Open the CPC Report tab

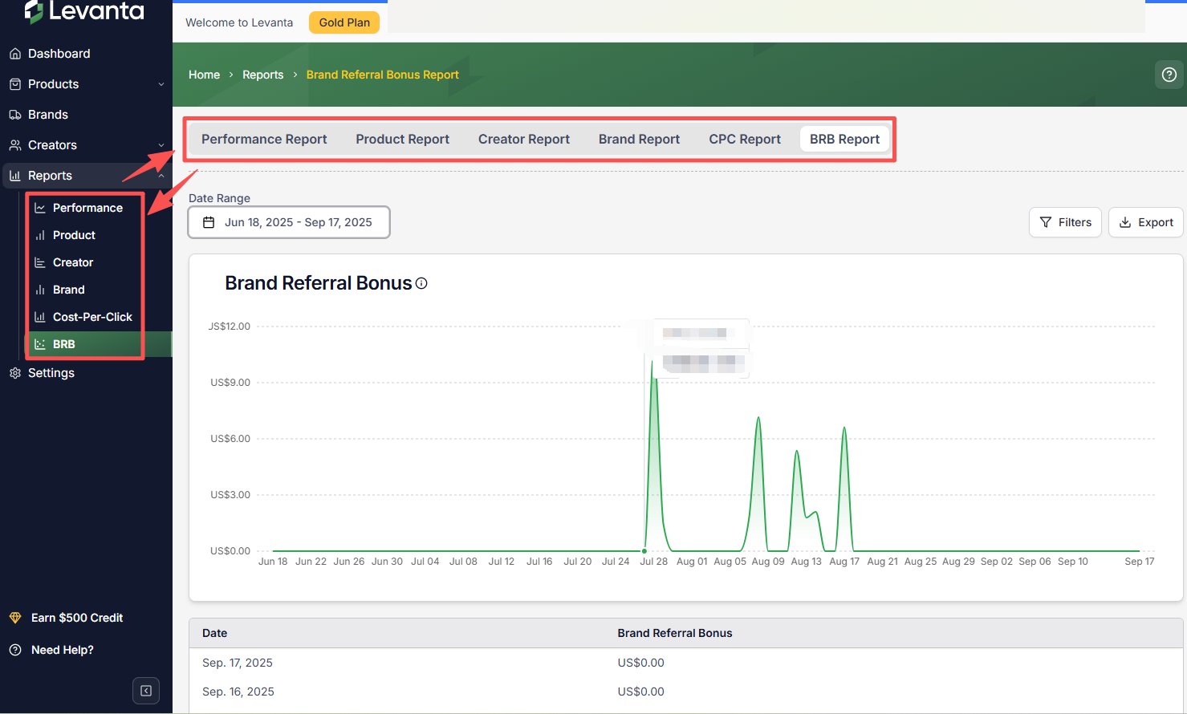[744, 139]
